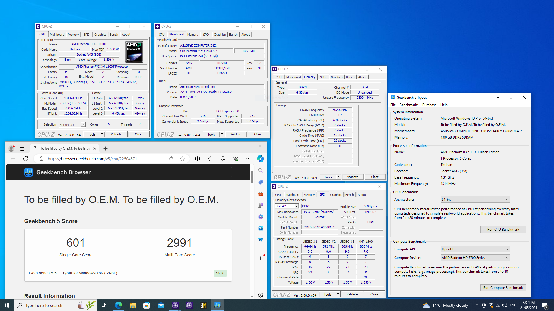The image size is (554, 311).
Task: Open Edge tab actions menu icon
Action: [x=22, y=149]
